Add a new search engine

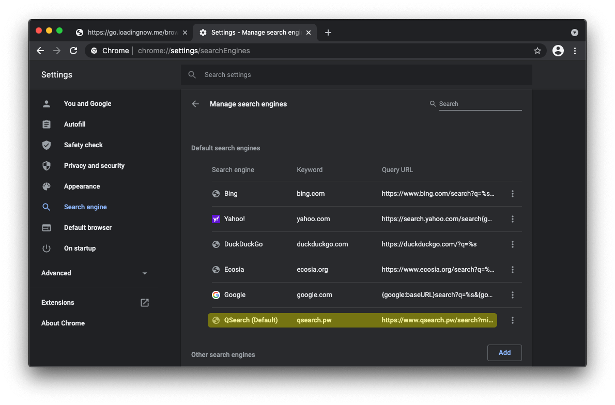point(504,353)
